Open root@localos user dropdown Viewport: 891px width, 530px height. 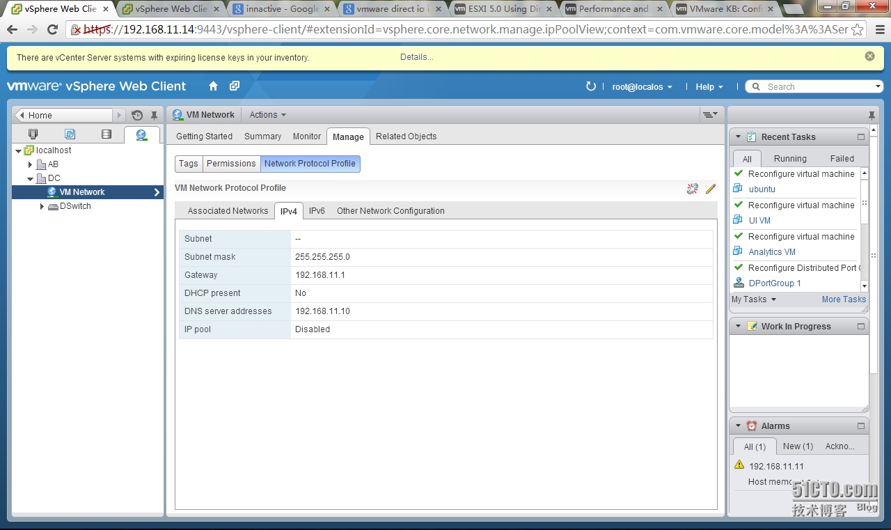point(642,87)
